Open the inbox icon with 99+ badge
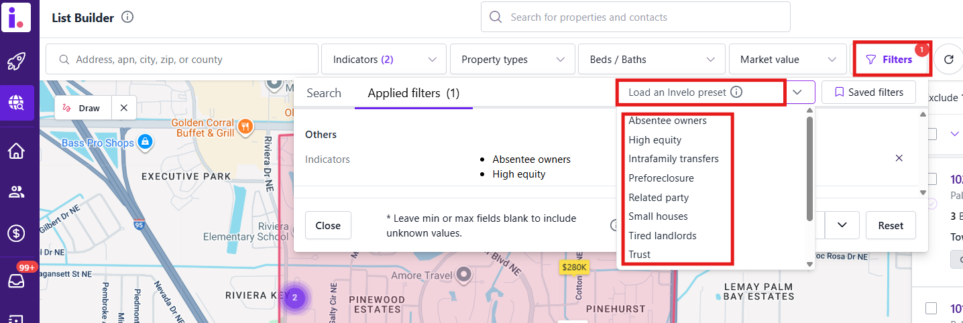The width and height of the screenshot is (963, 323). point(16,281)
